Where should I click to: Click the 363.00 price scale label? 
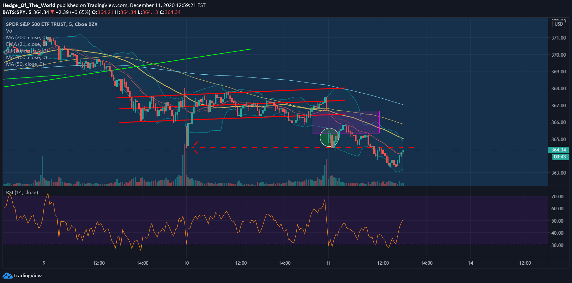(559, 173)
